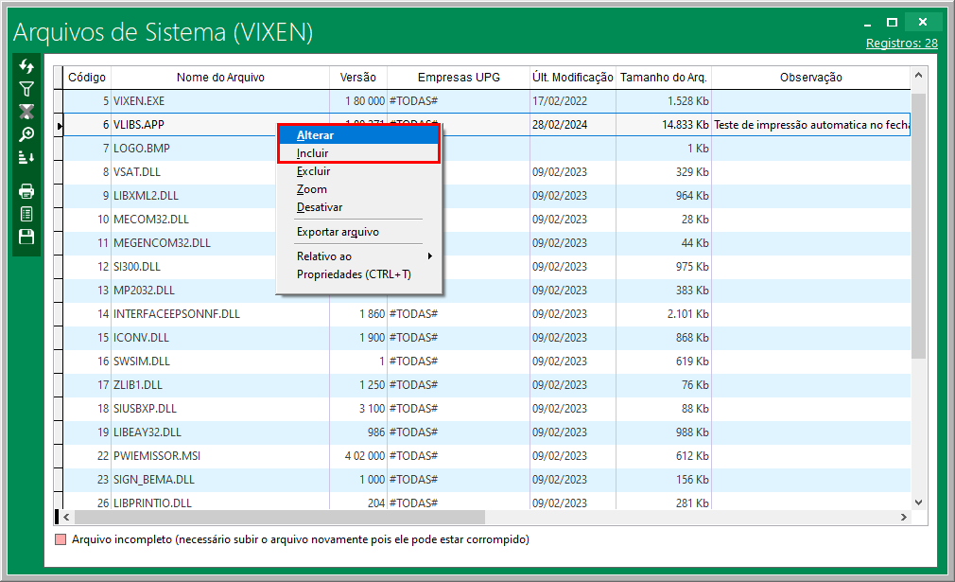Select Alterar in the context menu
This screenshot has width=955, height=582.
tap(315, 135)
